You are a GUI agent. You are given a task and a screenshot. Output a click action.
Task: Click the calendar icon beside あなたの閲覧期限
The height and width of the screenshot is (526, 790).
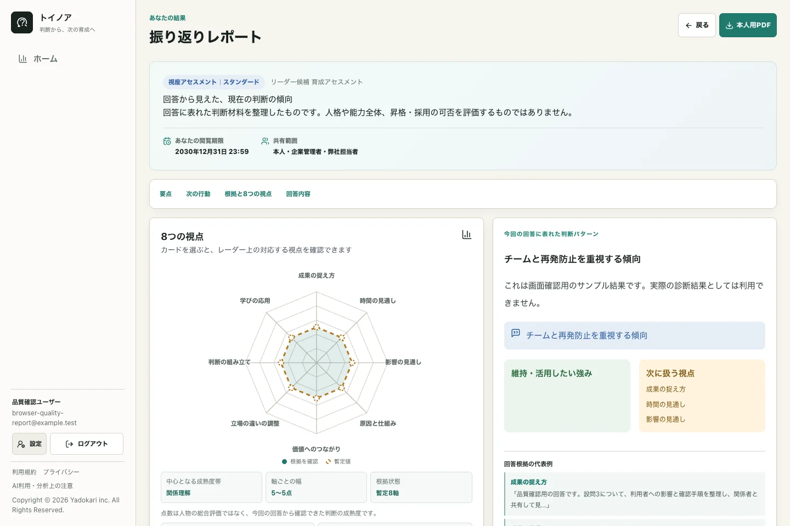point(167,141)
